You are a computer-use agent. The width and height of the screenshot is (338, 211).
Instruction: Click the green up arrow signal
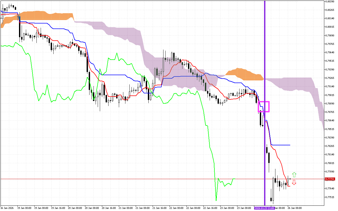tap(294, 175)
